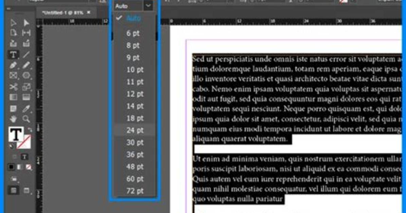
Task: Select the Gradient Swatch tool
Action: coord(13,97)
